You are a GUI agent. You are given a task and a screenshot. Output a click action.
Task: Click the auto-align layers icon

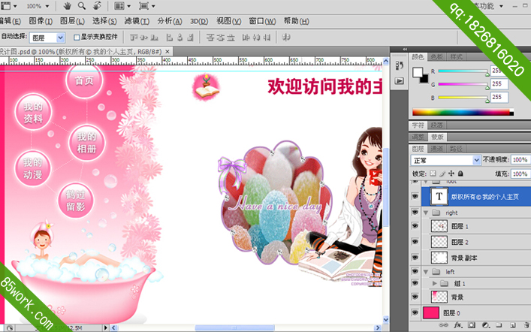point(286,38)
